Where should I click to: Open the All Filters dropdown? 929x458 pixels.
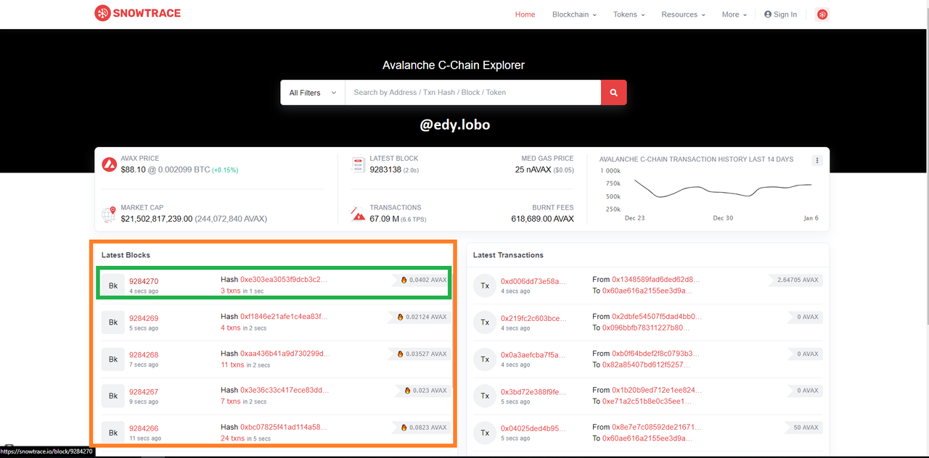(x=313, y=93)
